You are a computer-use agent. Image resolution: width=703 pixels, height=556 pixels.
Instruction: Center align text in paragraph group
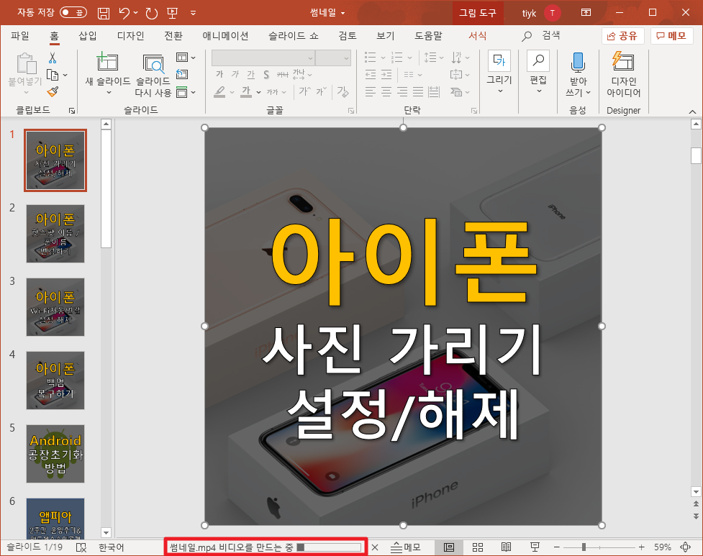tap(386, 92)
